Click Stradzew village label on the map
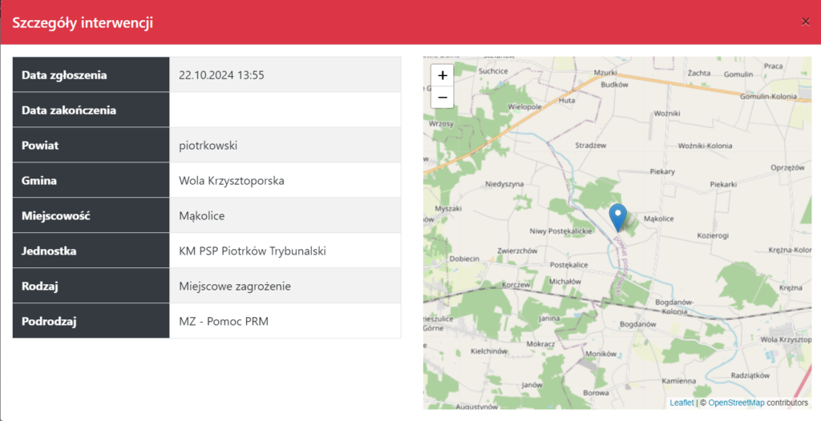This screenshot has height=421, width=821. [592, 145]
